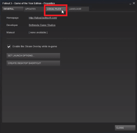This screenshot has width=137, height=133.
Task: Disable the Steam Overlay while in-game checkbox
Action: click(x=9, y=47)
